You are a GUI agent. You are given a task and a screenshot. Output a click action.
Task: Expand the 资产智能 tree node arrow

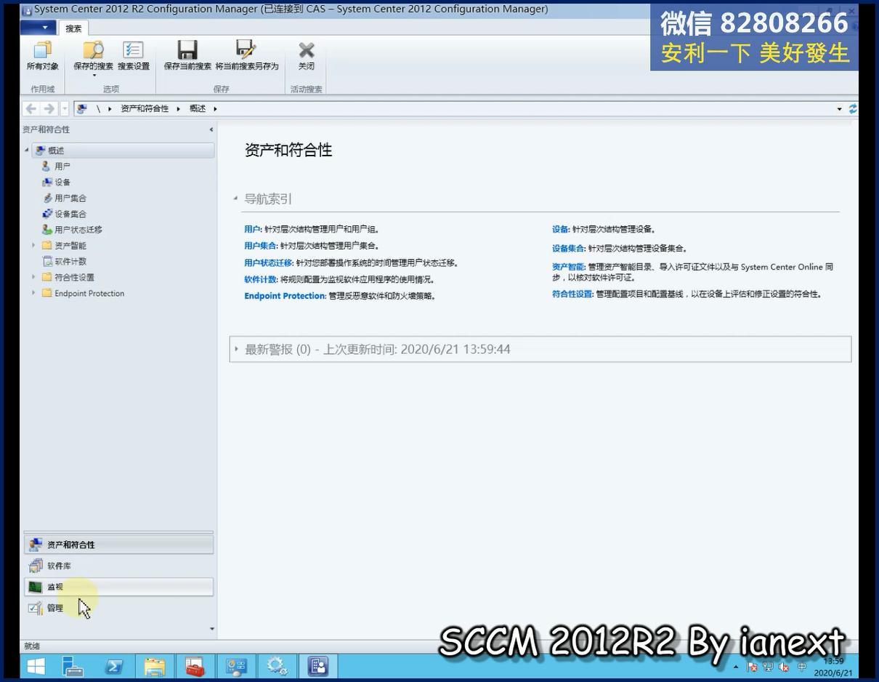point(33,246)
